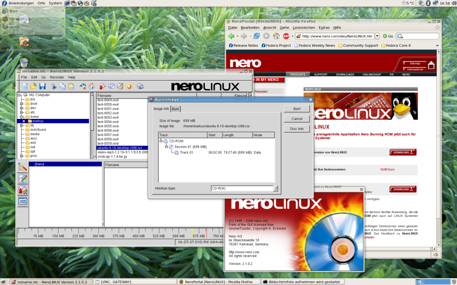Image resolution: width=457 pixels, height=285 pixels.
Task: Click the New compilation icon in NeroLINUX toolbar
Action: (25, 86)
